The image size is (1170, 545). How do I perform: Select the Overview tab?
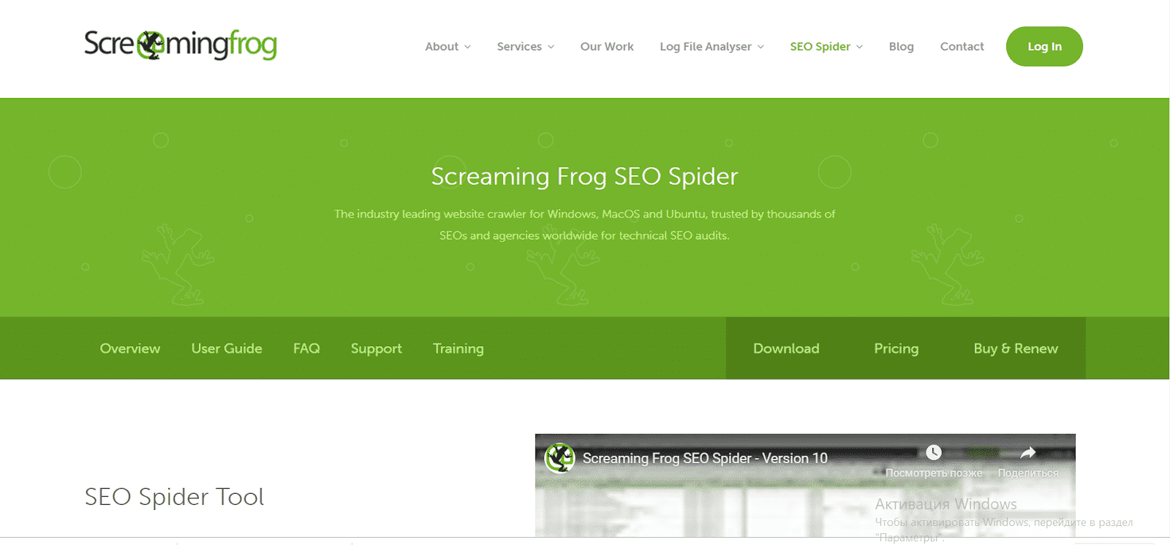tap(130, 348)
